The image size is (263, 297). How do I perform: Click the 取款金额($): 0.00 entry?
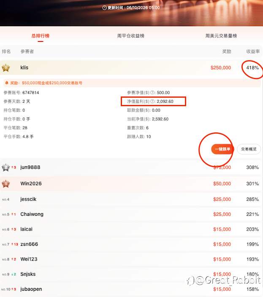pos(144,110)
